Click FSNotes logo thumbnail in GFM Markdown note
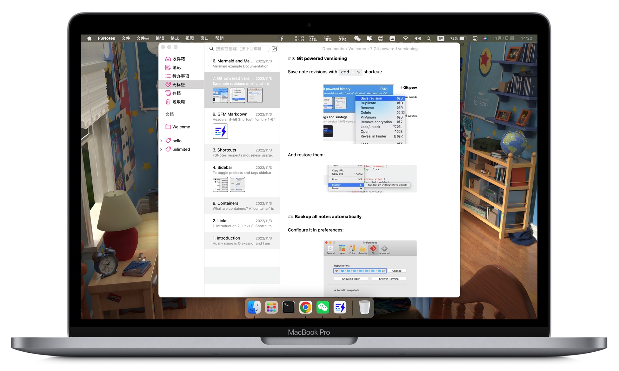The image size is (619, 371). click(x=220, y=131)
